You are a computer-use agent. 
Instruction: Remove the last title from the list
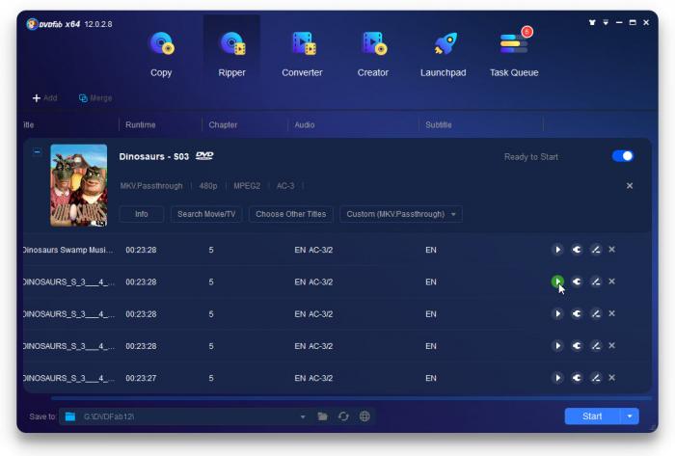click(611, 378)
